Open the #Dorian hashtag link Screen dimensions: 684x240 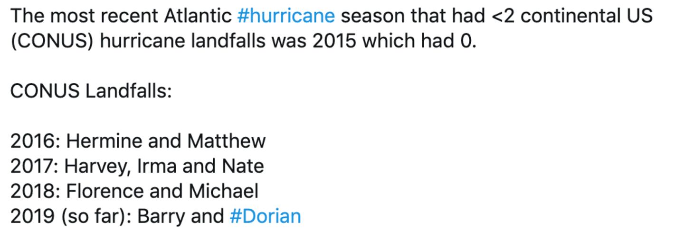(x=265, y=216)
